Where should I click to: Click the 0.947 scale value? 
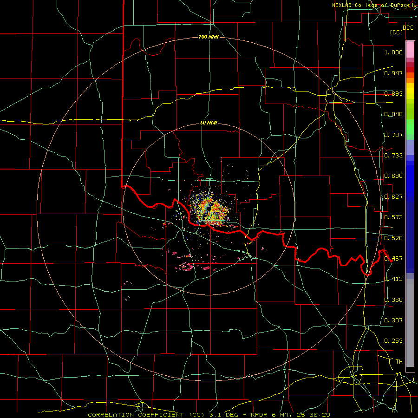click(x=393, y=73)
